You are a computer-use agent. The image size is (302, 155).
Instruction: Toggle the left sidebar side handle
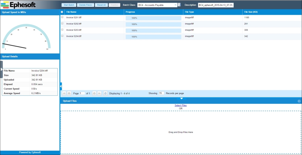tap(1, 69)
